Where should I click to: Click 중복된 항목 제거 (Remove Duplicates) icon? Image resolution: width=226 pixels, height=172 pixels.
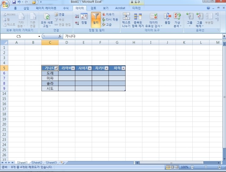point(138,20)
